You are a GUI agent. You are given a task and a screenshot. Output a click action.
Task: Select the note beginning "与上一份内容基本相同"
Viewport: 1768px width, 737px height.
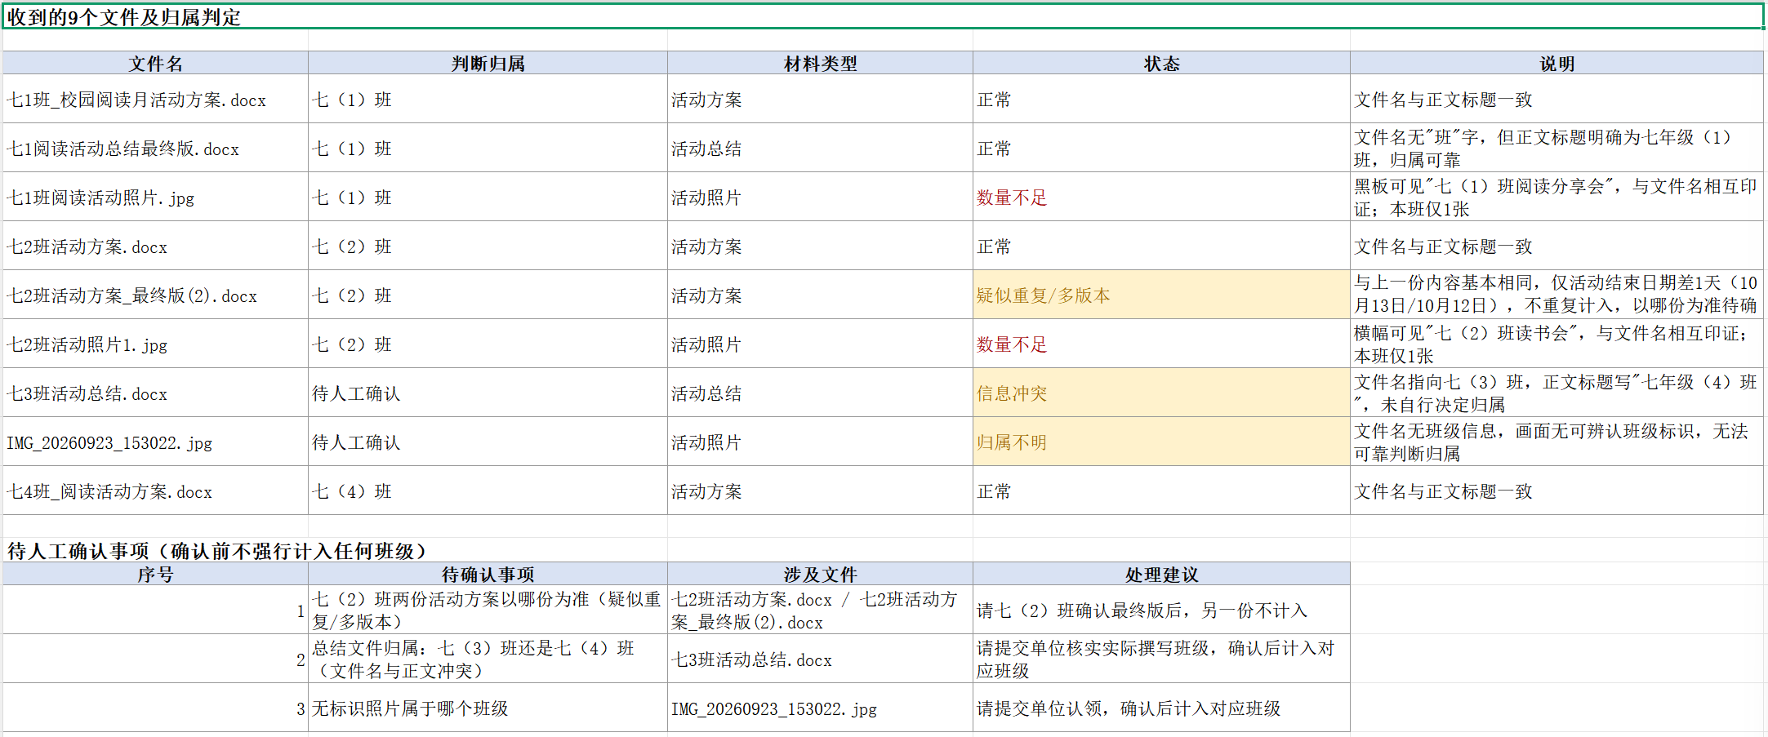coord(1556,295)
